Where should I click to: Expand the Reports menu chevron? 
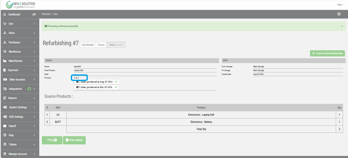pos(34,98)
